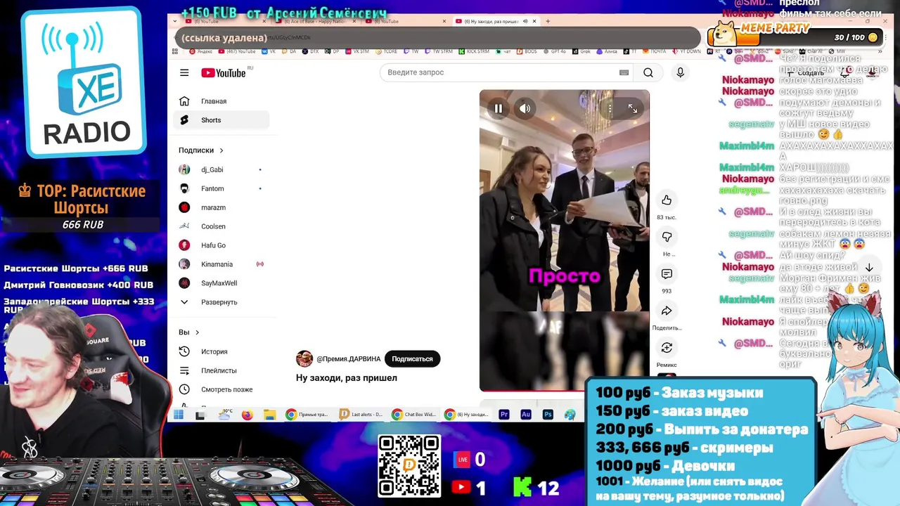This screenshot has width=900, height=506.
Task: Open Adobe Audition from taskbar
Action: click(x=525, y=415)
